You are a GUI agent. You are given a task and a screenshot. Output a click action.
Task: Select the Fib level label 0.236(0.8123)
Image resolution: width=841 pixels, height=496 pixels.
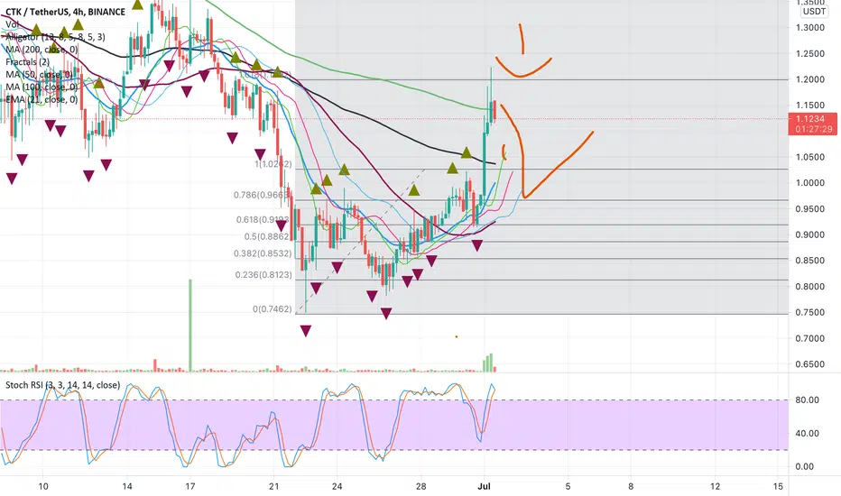point(263,275)
